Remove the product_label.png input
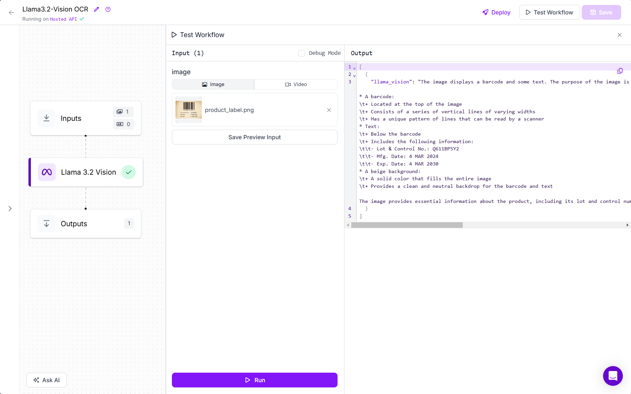 329,110
